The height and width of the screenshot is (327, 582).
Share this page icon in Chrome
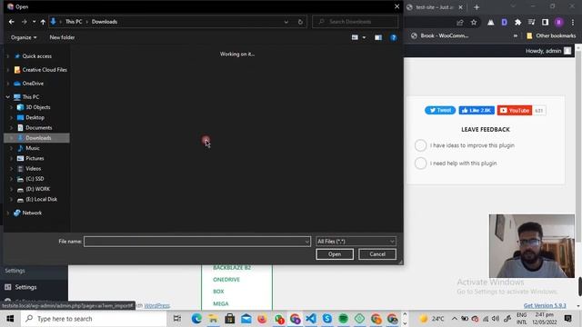(460, 22)
